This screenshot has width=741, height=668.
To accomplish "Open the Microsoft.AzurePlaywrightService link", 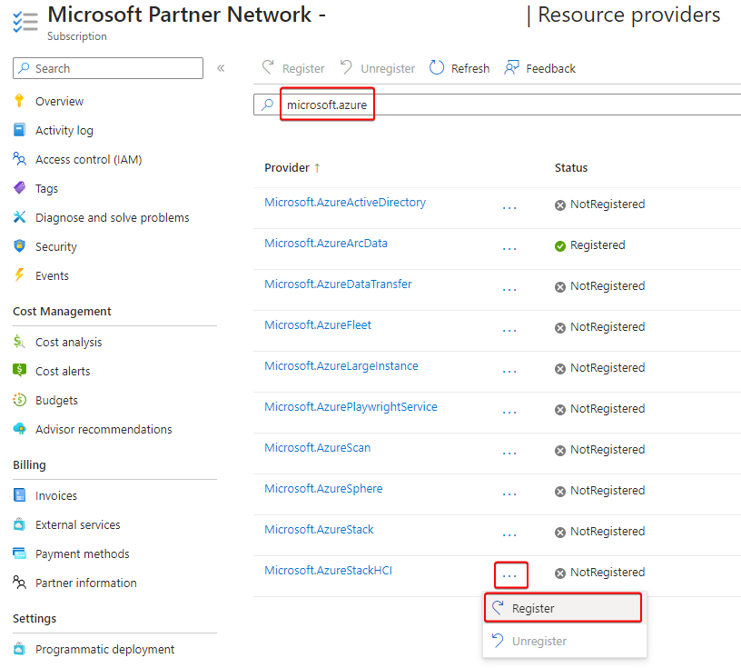I will [x=351, y=407].
